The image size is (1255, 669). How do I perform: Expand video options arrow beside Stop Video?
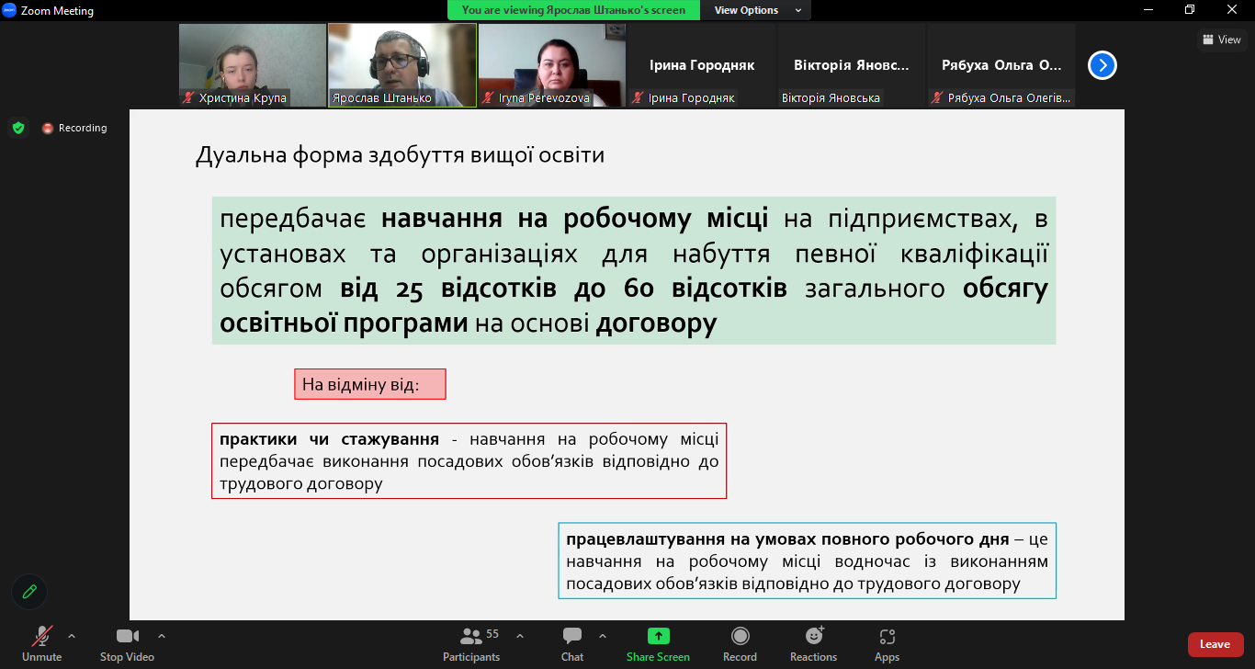[x=162, y=636]
